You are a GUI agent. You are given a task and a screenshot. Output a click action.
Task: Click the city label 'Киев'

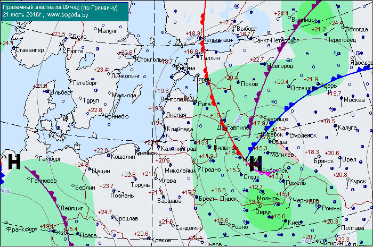(295, 223)
